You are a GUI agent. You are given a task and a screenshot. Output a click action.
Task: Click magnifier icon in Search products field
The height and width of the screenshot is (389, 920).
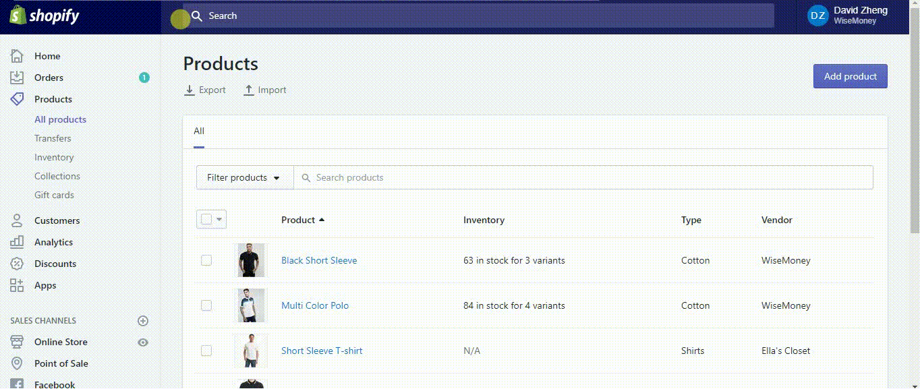click(306, 178)
